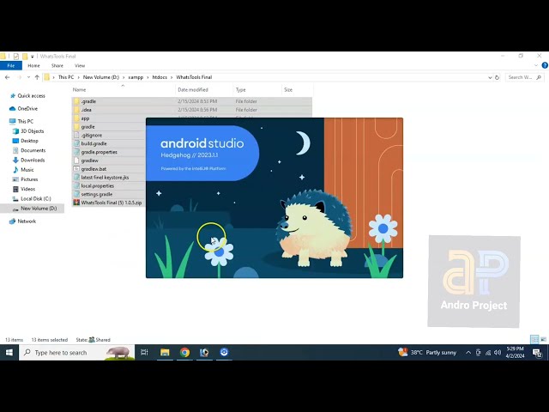Image resolution: width=549 pixels, height=412 pixels.
Task: Switch to the Share ribbon tab
Action: pyautogui.click(x=57, y=65)
